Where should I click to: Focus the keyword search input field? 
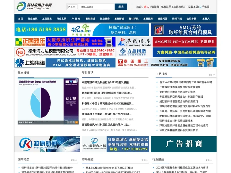click(96, 7)
